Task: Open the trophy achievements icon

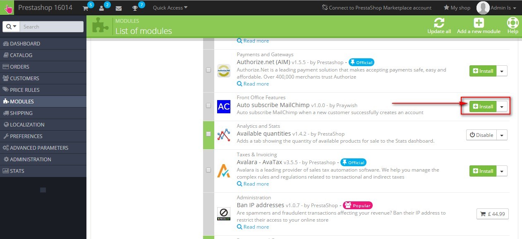Action: (135, 8)
